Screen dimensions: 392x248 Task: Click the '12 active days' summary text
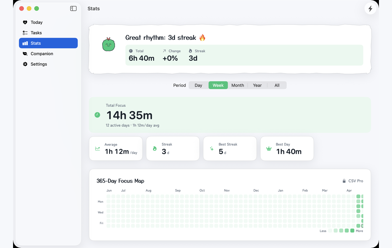click(118, 125)
